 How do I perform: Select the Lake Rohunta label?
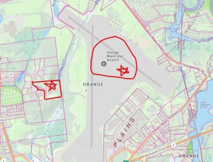(x=206, y=105)
